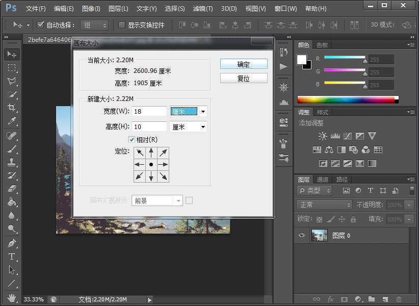Screen dimensions: 419x306
Task: Confirm canvas size with 确定 button
Action: [x=244, y=64]
